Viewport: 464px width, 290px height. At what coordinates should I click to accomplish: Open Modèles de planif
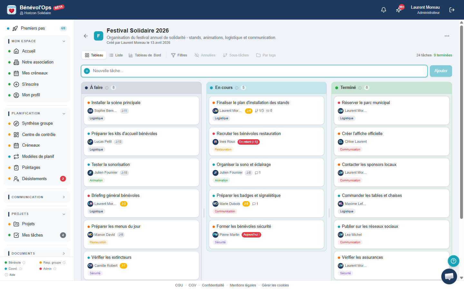37,157
